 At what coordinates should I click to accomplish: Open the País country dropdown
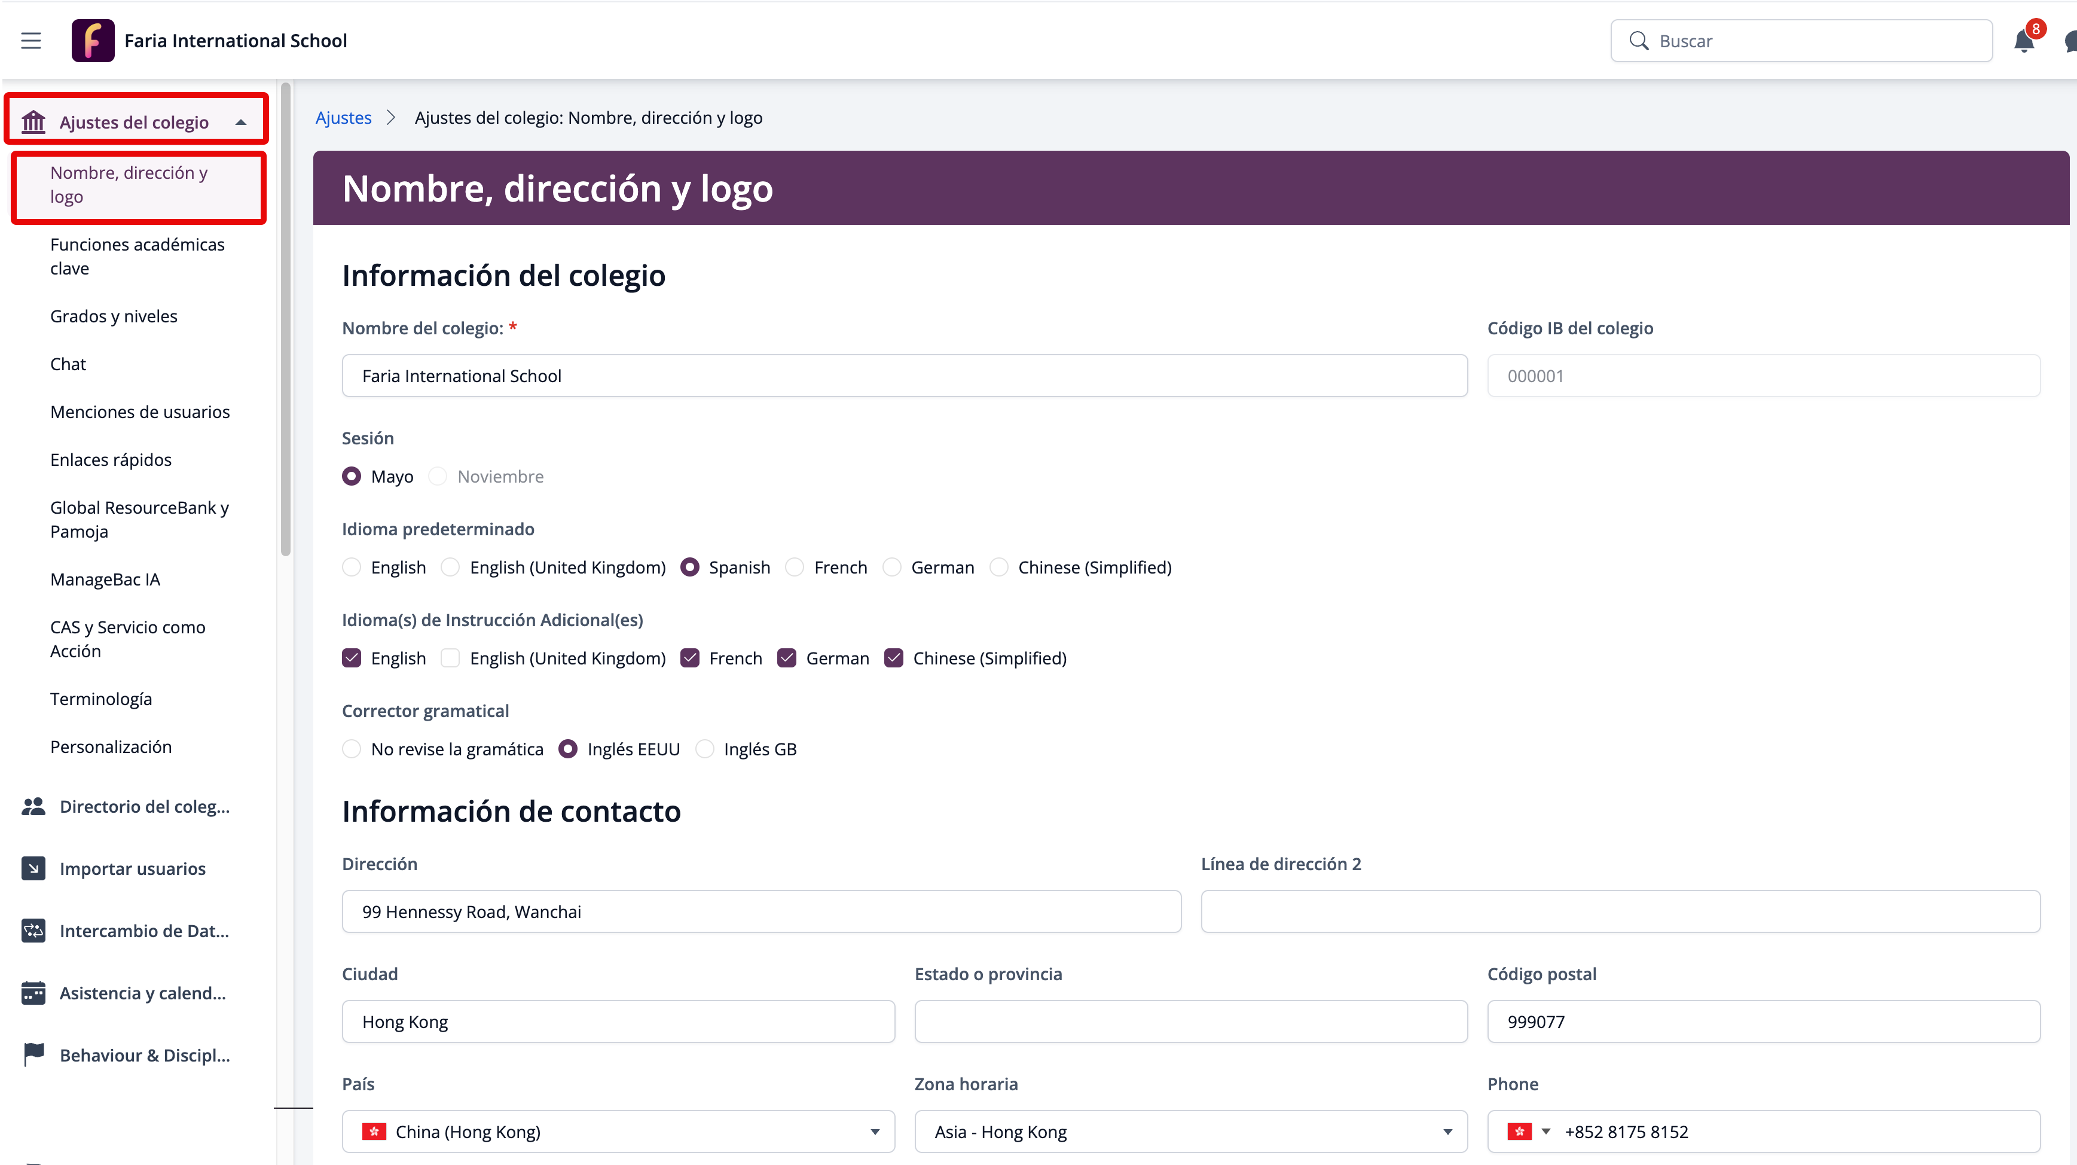point(618,1131)
